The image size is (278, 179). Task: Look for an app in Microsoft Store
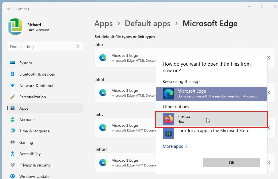tap(212, 133)
